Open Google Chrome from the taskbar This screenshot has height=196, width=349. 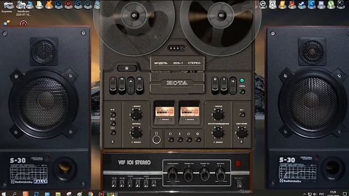pyautogui.click(x=91, y=194)
